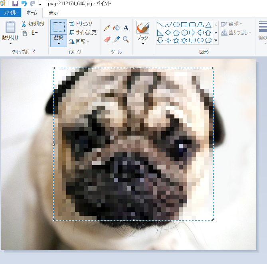This screenshot has height=264, width=267.
Task: Select the Five-point star shape
Action: (x=176, y=41)
